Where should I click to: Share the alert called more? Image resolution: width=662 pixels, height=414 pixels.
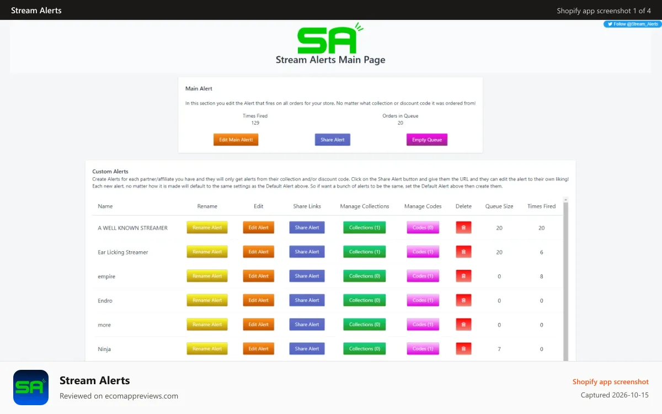(307, 325)
